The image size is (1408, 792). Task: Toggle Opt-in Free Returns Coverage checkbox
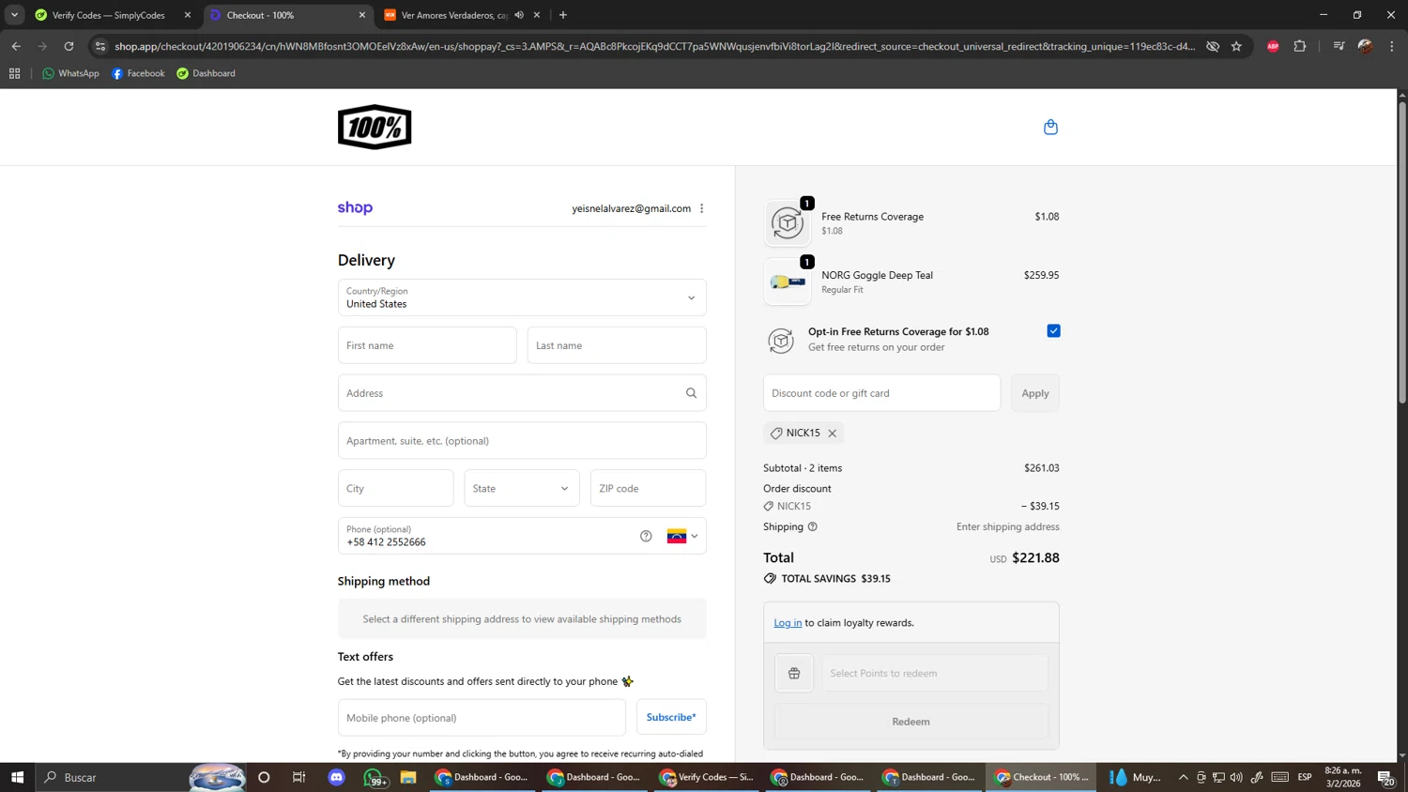1053,331
